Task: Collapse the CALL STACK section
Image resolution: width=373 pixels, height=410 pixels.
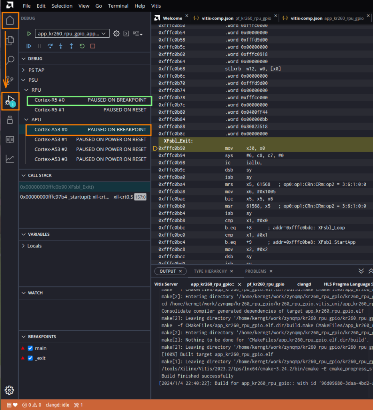Action: 24,175
